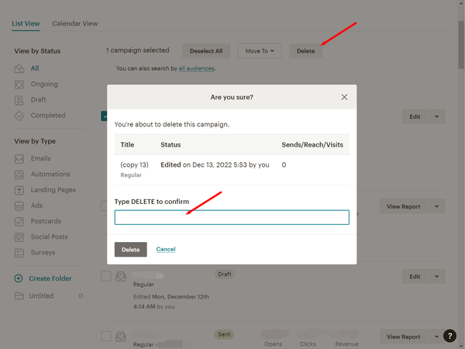Click the Ongoing status icon
The width and height of the screenshot is (465, 349).
(x=19, y=85)
